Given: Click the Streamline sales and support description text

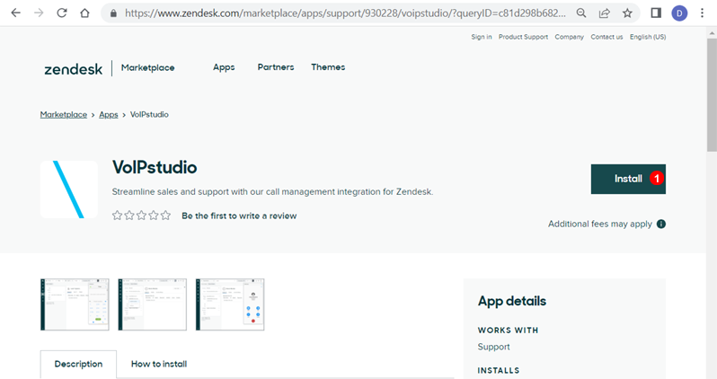Looking at the screenshot, I should pyautogui.click(x=272, y=192).
